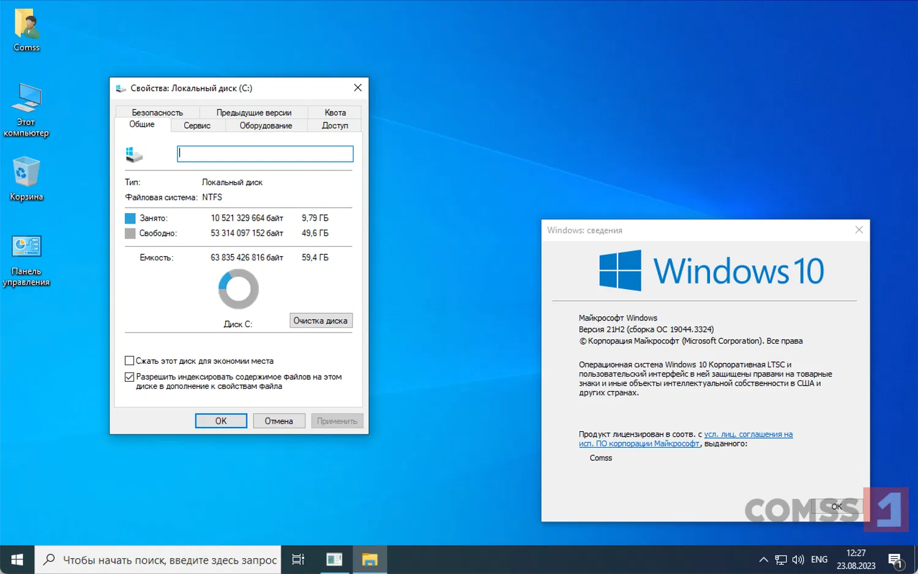Open the Comss folder desktop icon
The image size is (918, 574).
pyautogui.click(x=26, y=30)
